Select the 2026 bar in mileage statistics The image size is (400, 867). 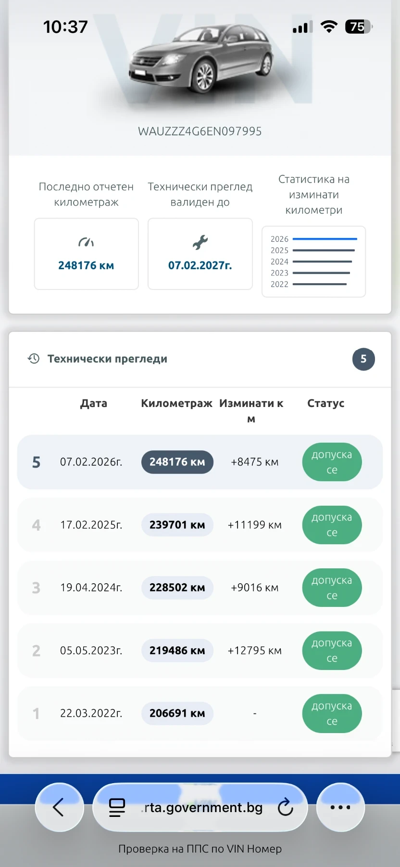pyautogui.click(x=325, y=239)
